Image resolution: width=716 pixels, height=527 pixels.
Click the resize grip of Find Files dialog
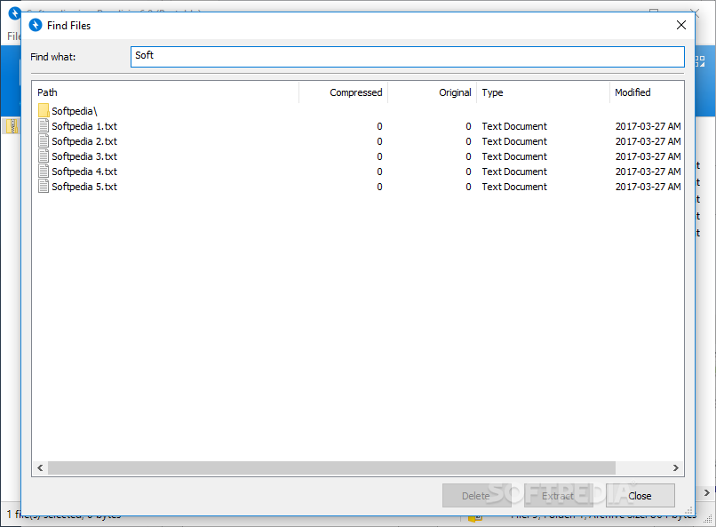(689, 510)
